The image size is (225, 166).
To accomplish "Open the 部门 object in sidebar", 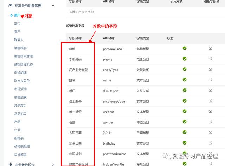I will point(17,23).
